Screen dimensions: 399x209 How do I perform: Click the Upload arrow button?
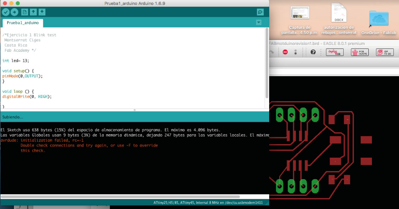click(x=14, y=12)
